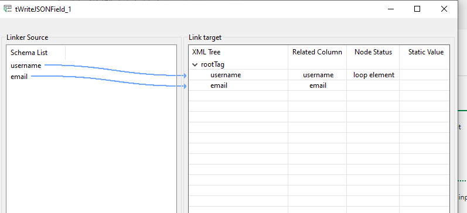Select email node in XML Tree
Image resolution: width=467 pixels, height=213 pixels.
pyautogui.click(x=219, y=85)
